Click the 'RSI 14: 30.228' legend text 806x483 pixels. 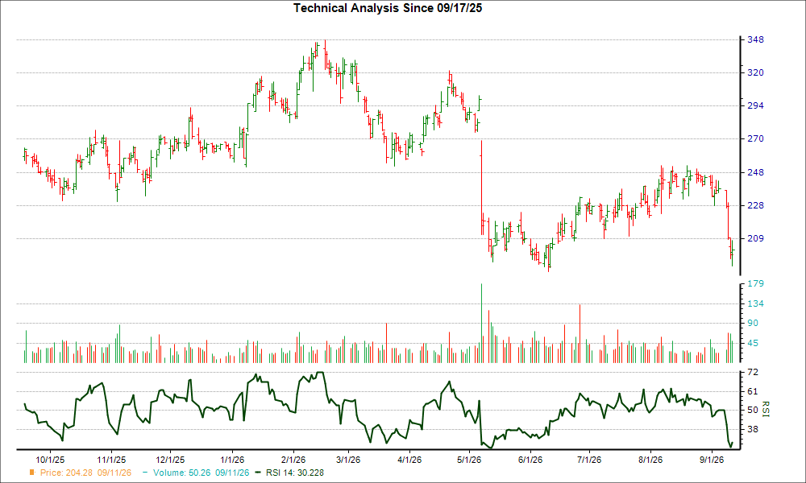coord(295,473)
